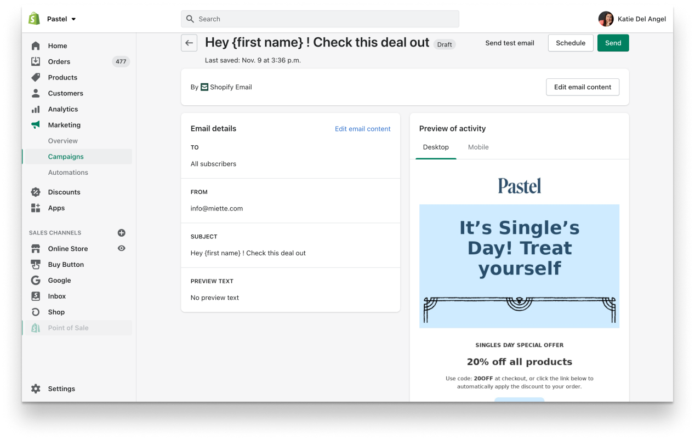Click the Buy Button icon
The width and height of the screenshot is (695, 440).
pos(36,265)
